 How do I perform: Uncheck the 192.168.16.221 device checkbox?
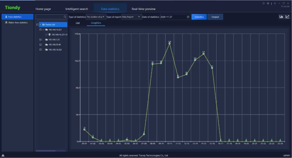(43, 30)
